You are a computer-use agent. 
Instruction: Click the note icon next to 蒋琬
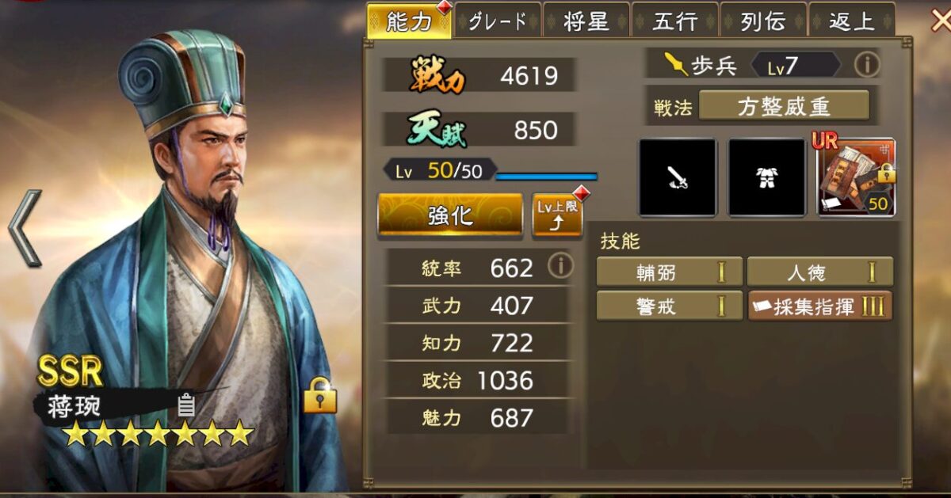(x=186, y=405)
